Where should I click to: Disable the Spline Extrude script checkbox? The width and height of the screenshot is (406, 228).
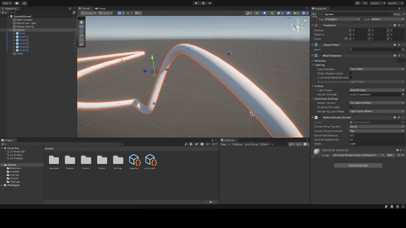[320, 117]
